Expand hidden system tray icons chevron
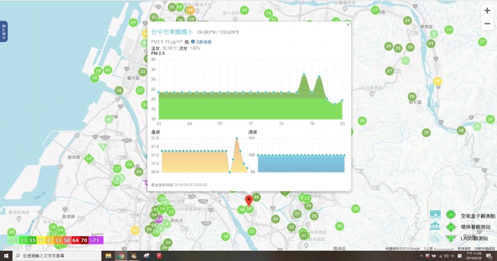Viewport: 497px width, 261px height. [x=421, y=256]
